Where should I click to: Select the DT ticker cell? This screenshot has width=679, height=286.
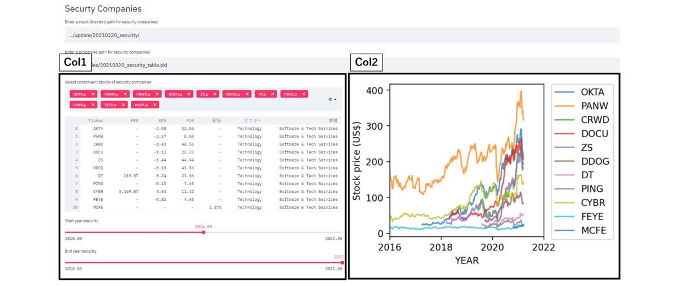(100, 176)
